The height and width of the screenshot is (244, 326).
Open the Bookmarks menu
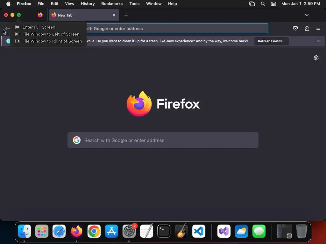[x=112, y=4]
